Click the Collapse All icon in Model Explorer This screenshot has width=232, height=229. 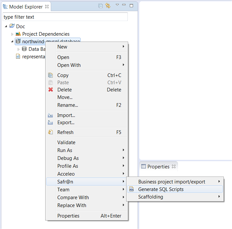(x=101, y=6)
